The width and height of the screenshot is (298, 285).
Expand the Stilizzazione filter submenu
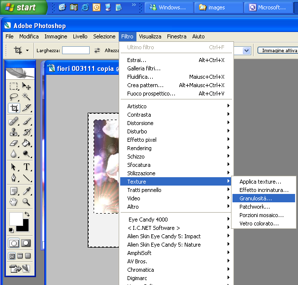176,173
